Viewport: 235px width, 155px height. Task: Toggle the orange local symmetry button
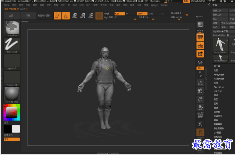(x=200, y=54)
